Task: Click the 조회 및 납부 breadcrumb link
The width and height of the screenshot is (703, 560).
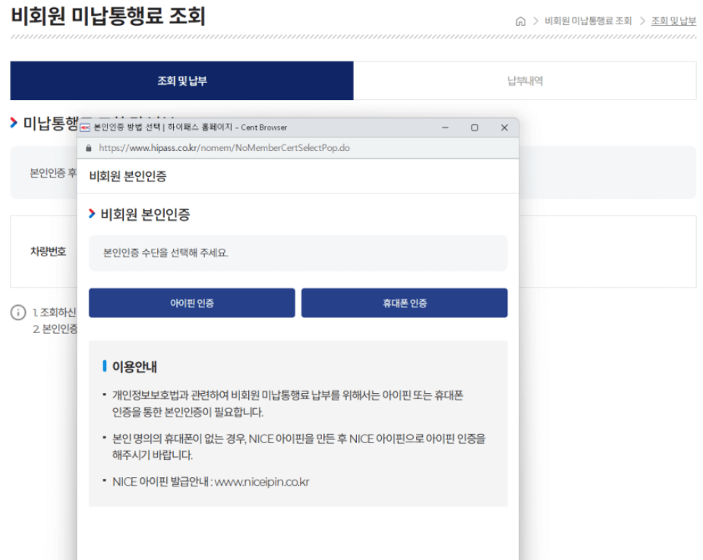Action: click(673, 20)
